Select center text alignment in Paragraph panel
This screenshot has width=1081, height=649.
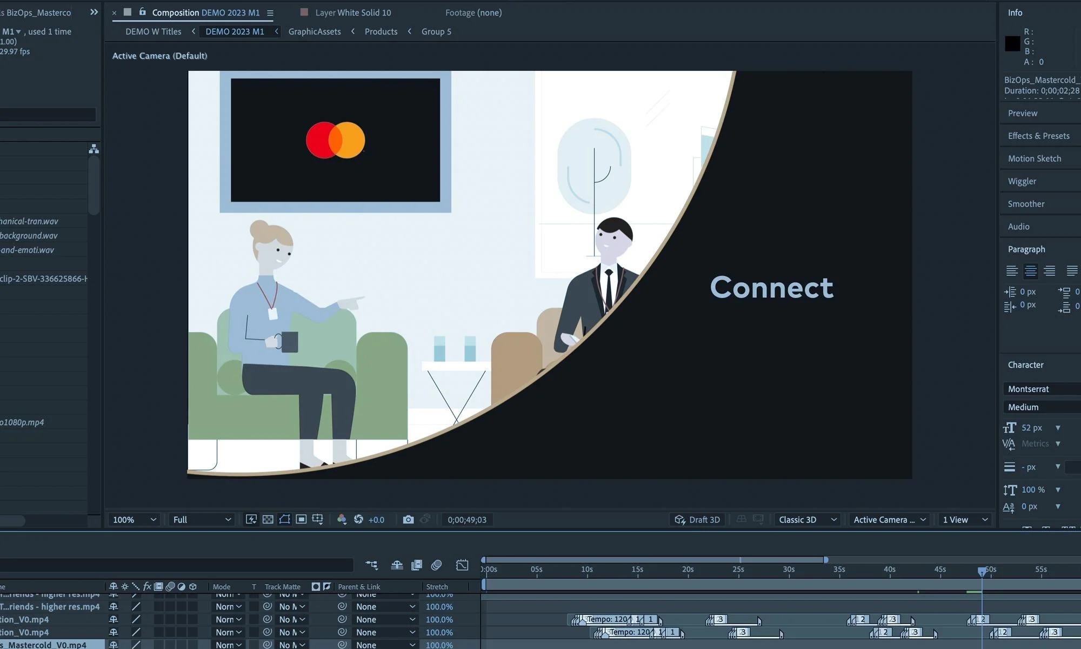coord(1031,271)
